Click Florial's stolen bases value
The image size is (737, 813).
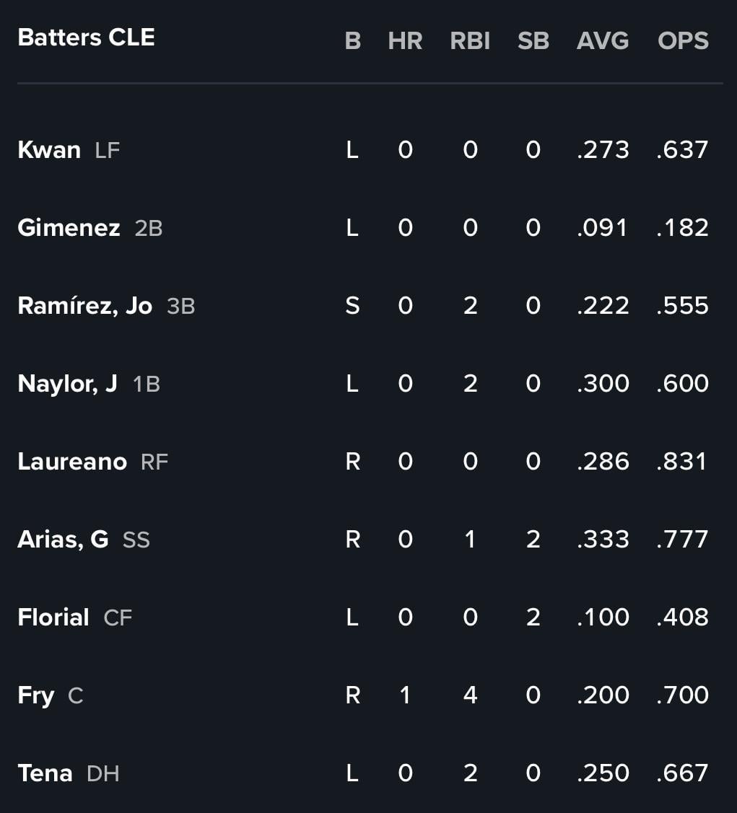point(533,617)
